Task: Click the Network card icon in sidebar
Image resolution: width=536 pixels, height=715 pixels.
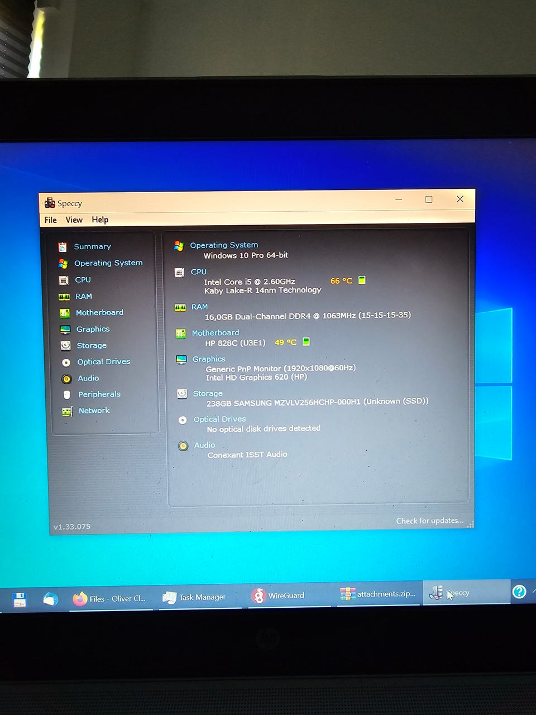Action: coord(67,412)
